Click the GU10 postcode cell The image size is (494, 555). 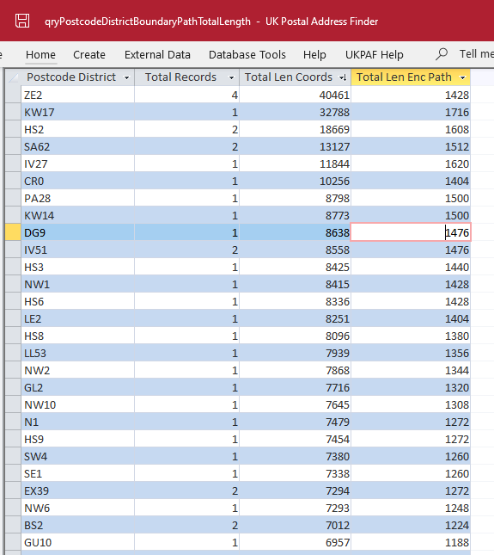(77, 542)
